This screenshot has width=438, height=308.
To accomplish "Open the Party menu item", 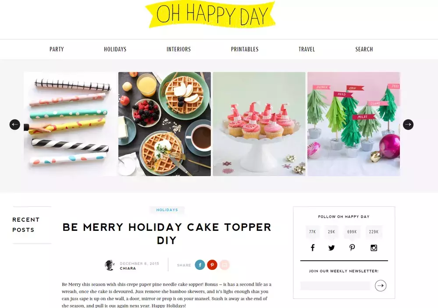I will 57,49.
